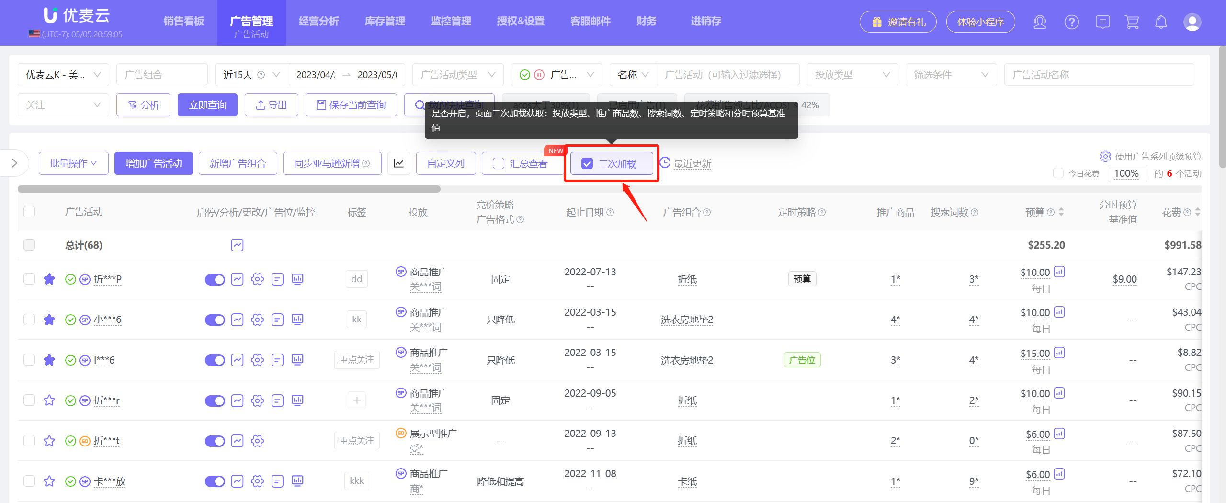Open the trend chart icon beside 同步亚马逊新增

(399, 163)
